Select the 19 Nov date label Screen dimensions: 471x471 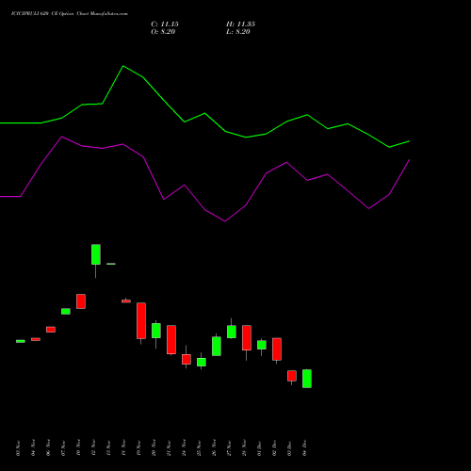click(x=138, y=448)
